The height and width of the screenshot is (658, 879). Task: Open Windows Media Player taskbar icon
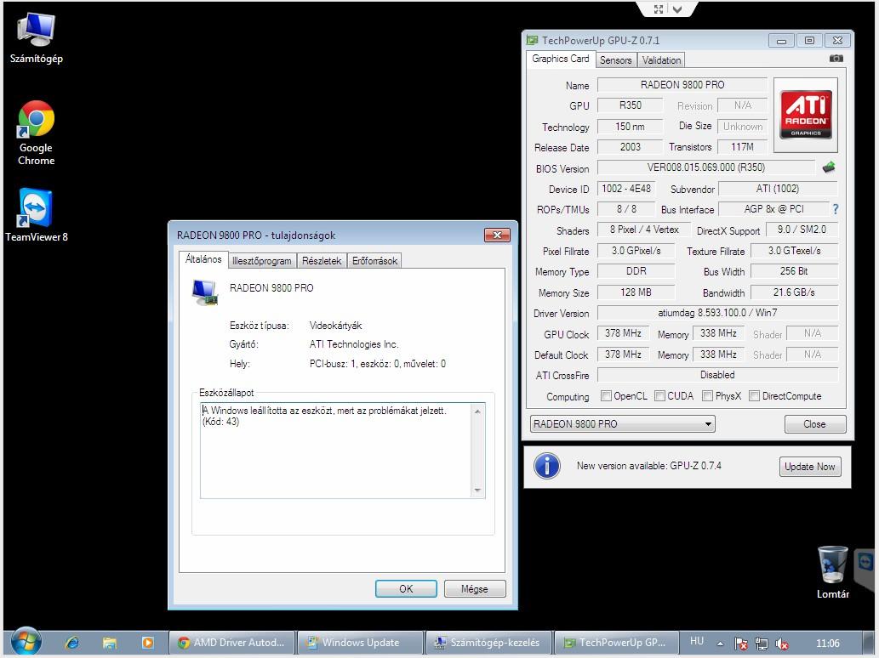147,643
